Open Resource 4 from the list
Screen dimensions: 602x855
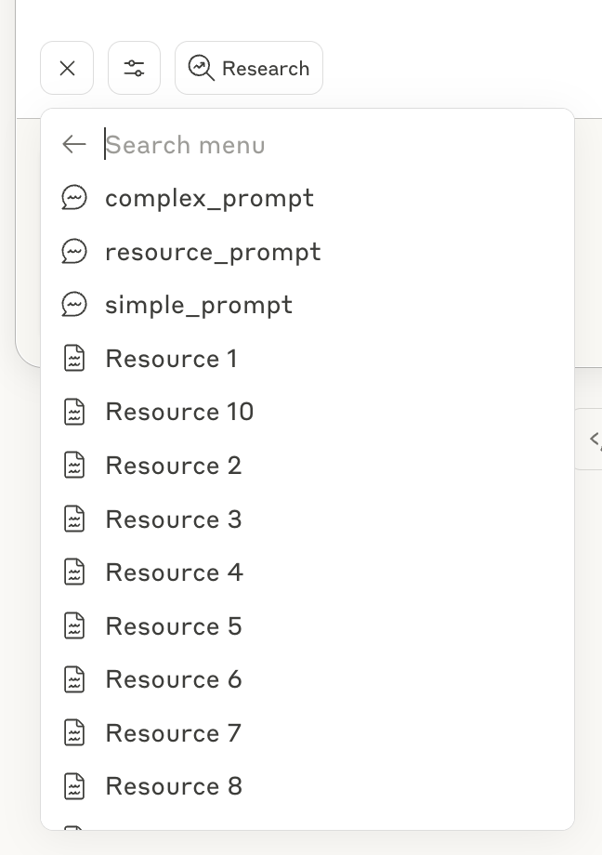[174, 572]
